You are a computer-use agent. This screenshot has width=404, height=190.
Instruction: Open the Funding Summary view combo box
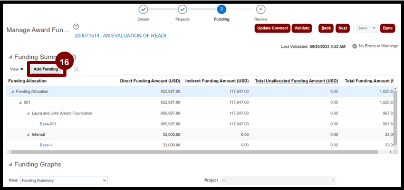(64, 181)
